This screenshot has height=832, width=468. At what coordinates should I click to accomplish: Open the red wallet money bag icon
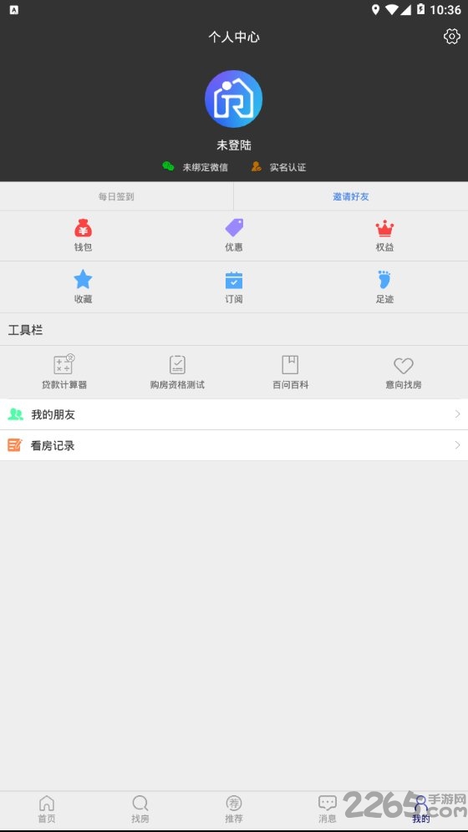click(x=83, y=228)
